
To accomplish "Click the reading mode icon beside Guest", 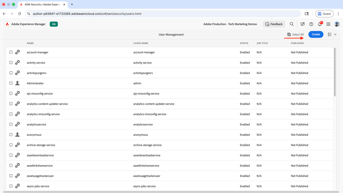I will 307,14.
